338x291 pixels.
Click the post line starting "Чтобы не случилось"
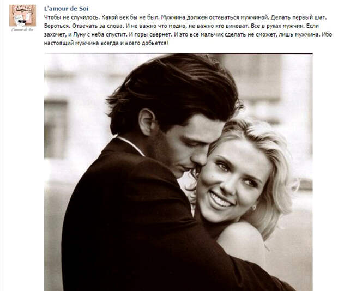(185, 17)
